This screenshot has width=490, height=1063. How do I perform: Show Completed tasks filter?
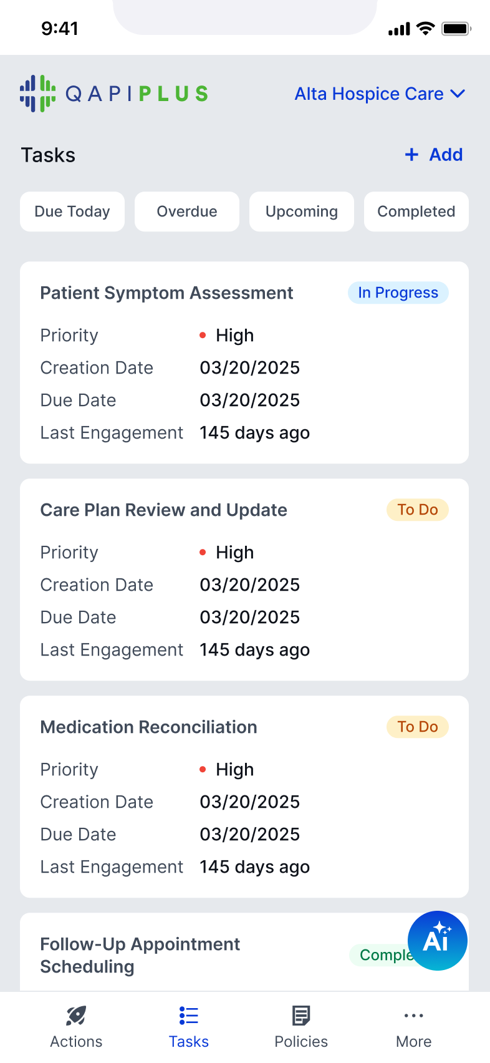tap(416, 211)
